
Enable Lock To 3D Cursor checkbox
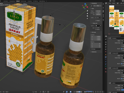96,28
